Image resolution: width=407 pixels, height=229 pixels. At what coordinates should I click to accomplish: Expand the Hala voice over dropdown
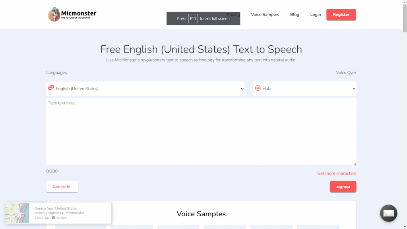coord(304,89)
